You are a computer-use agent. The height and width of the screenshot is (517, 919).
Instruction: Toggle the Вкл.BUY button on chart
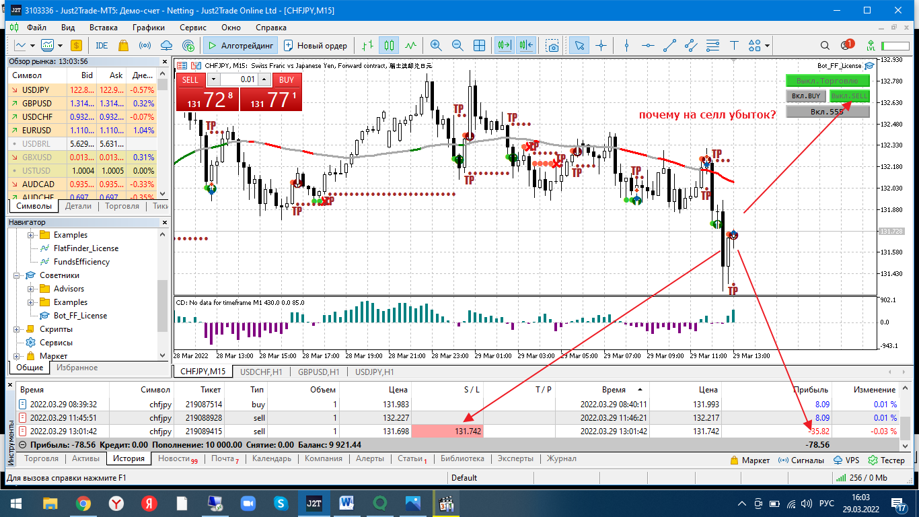(806, 96)
